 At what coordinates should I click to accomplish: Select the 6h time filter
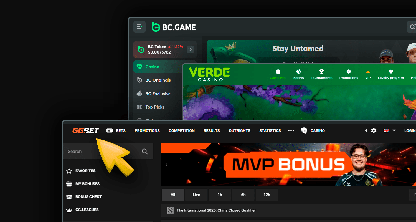pyautogui.click(x=243, y=195)
